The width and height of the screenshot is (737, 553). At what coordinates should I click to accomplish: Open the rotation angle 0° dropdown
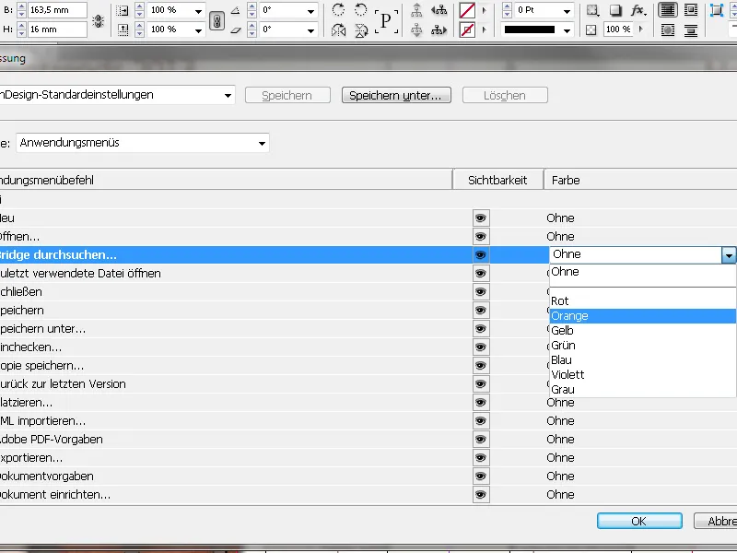click(x=310, y=10)
